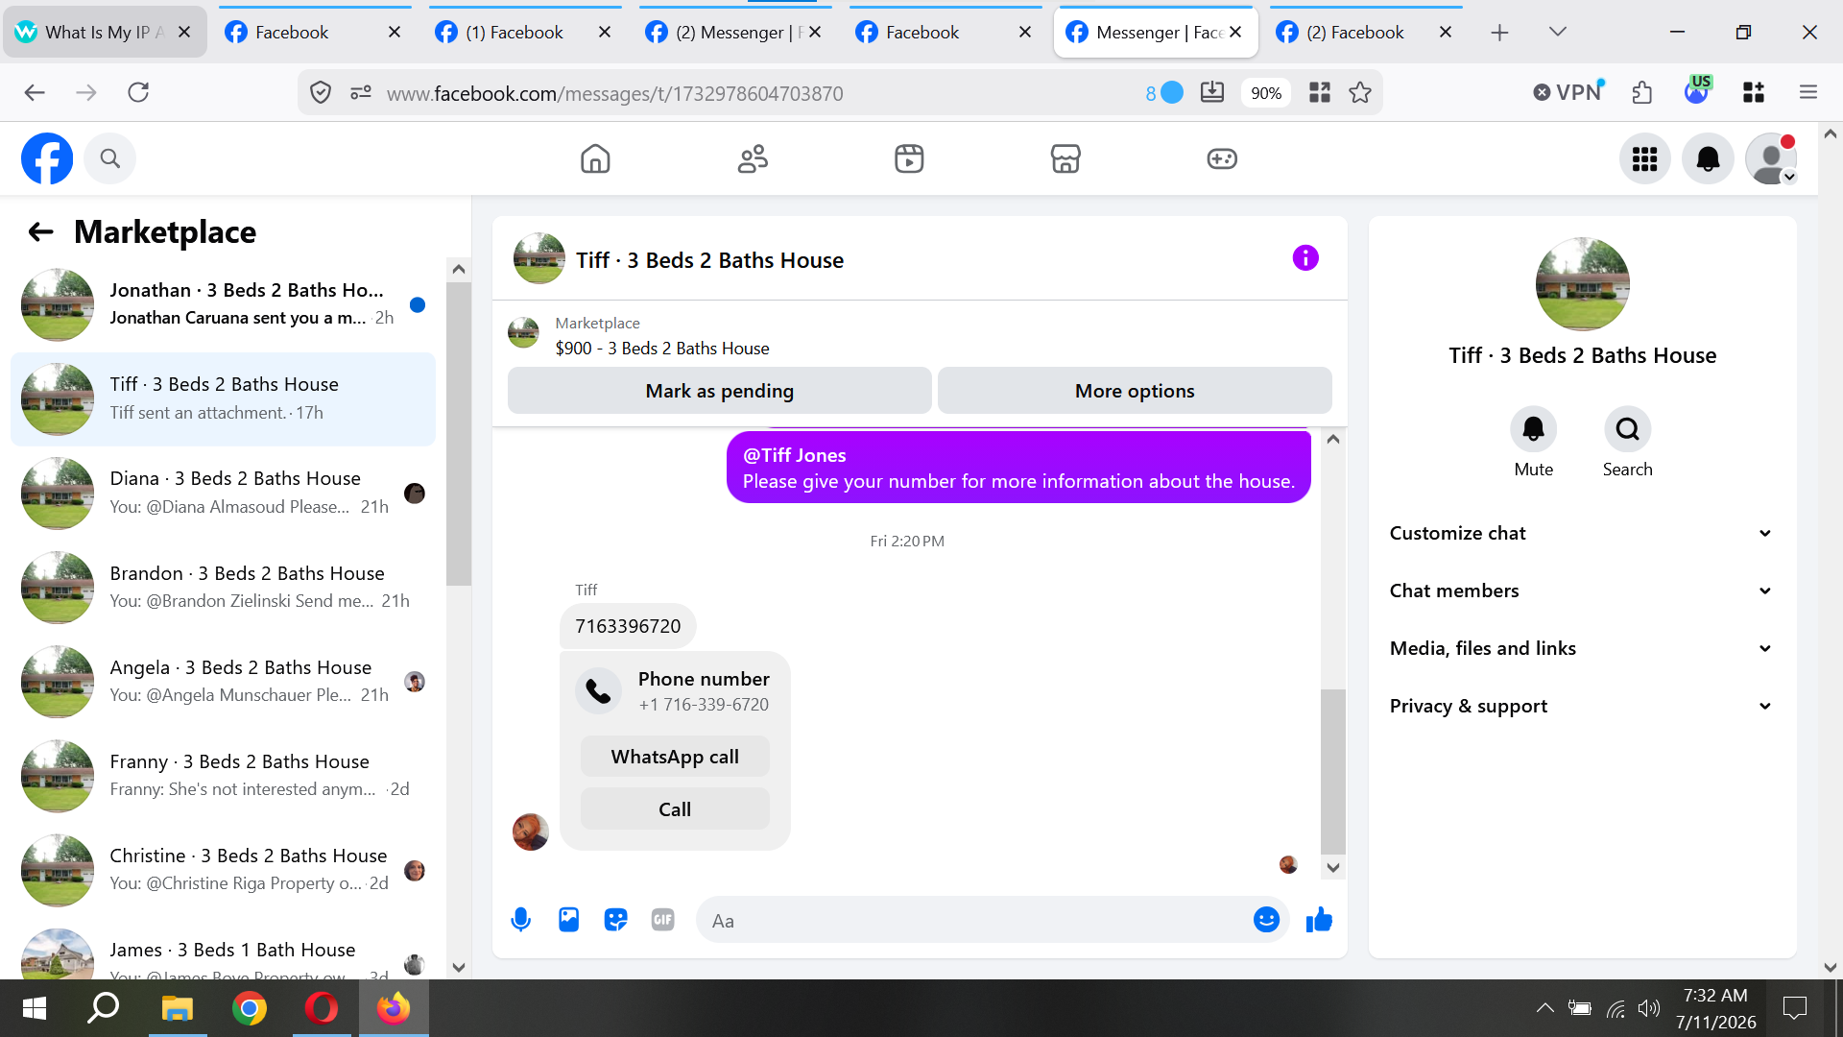Viewport: 1843px width, 1037px height.
Task: Open Christine's conversation
Action: coord(223,869)
